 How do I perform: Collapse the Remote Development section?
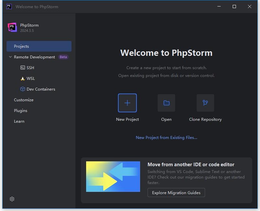pos(10,57)
